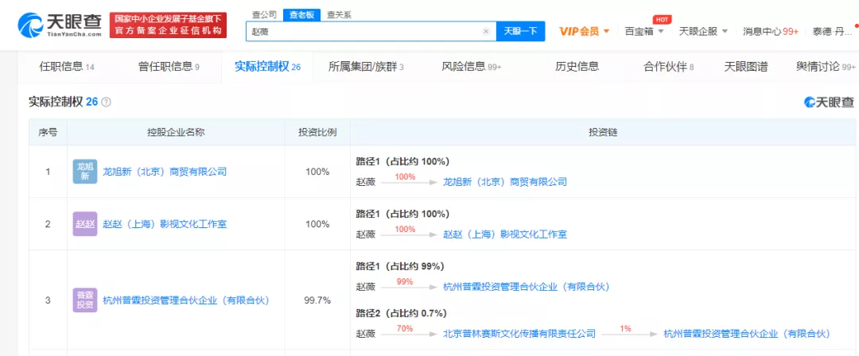
Task: Click the 赵赵 company logo badge
Action: click(x=85, y=224)
